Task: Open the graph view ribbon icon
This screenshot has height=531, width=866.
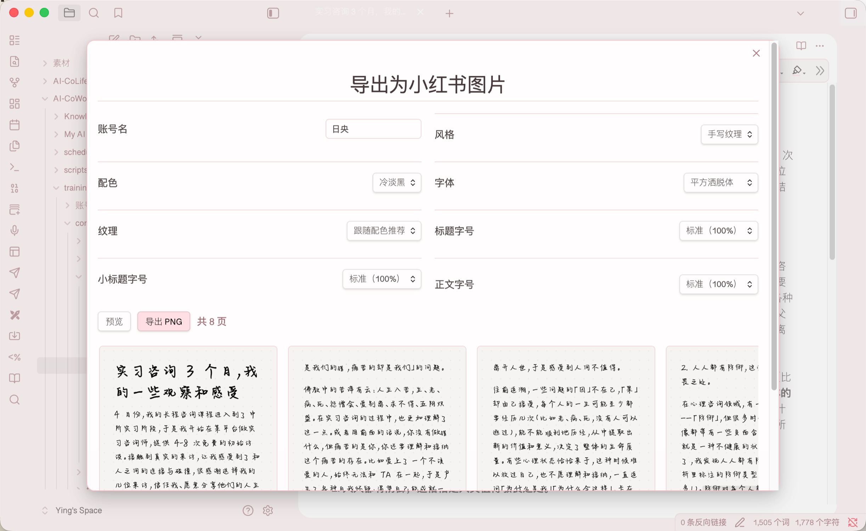Action: coord(15,82)
